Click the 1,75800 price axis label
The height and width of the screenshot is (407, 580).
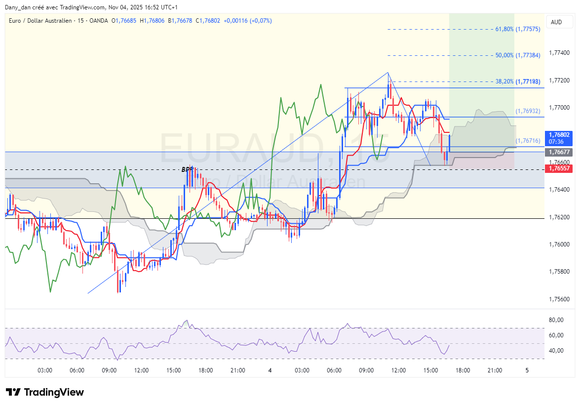pos(559,272)
